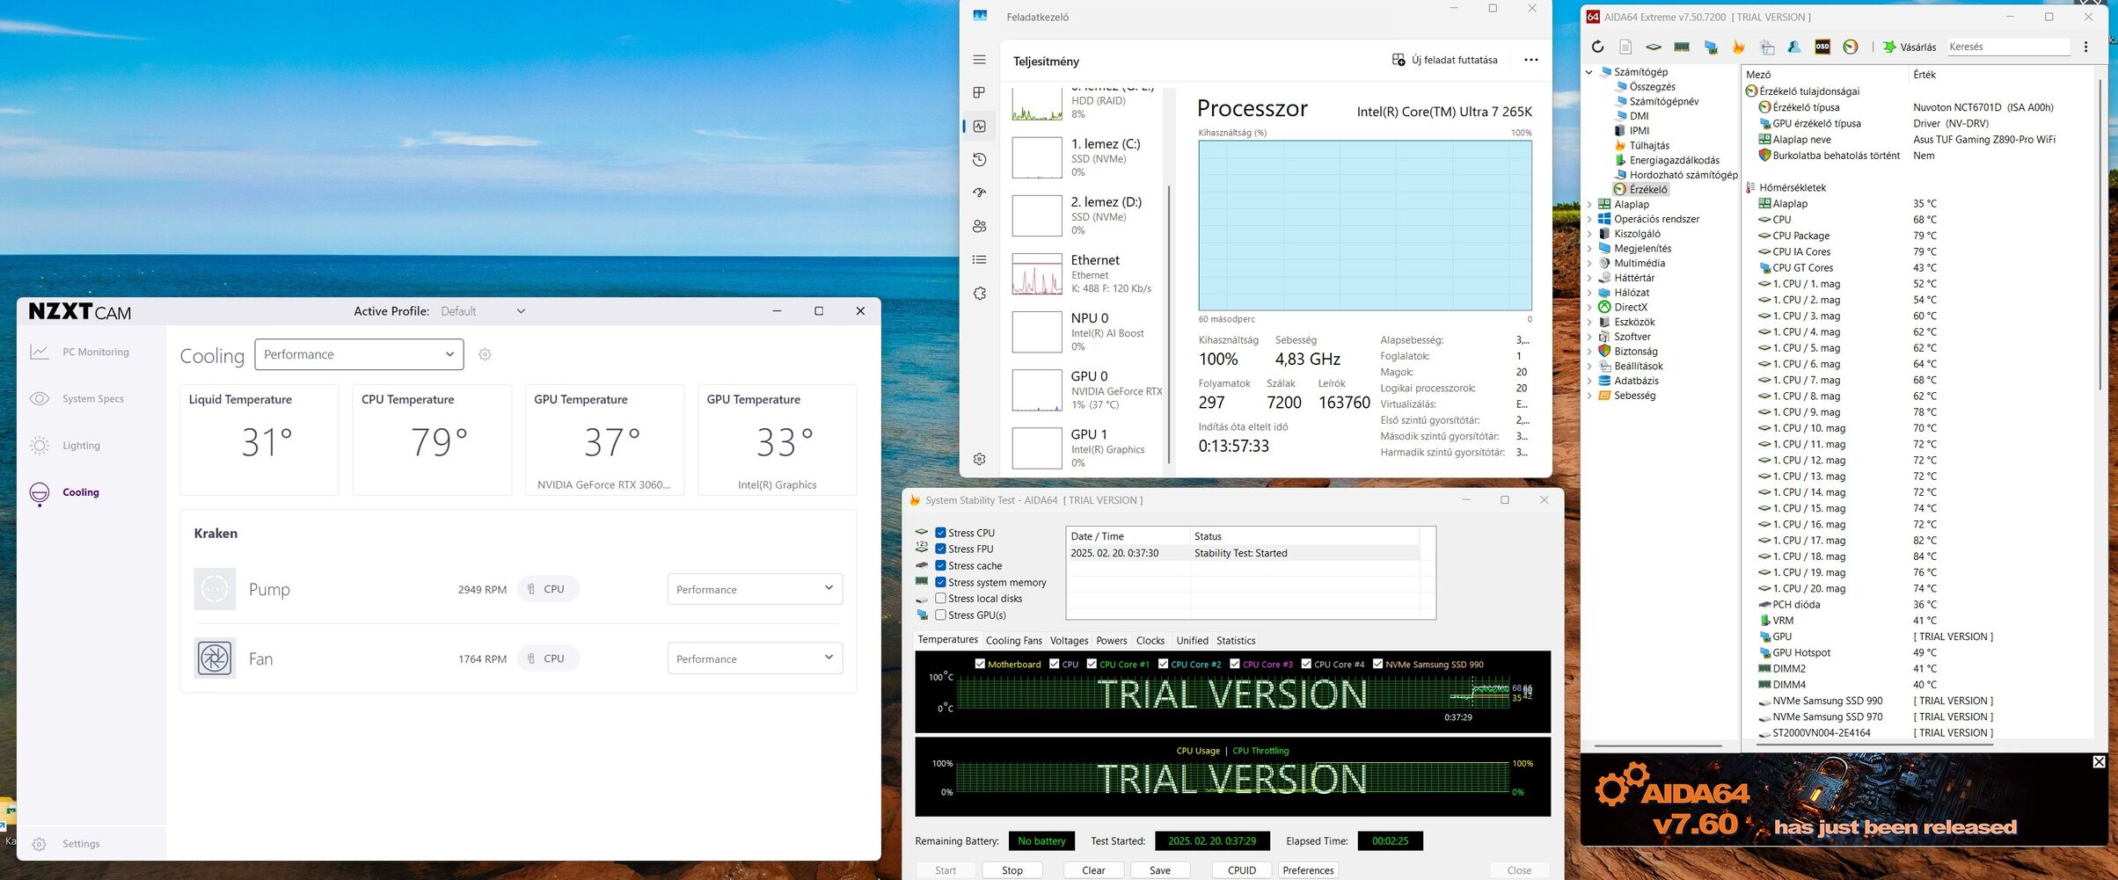Image resolution: width=2118 pixels, height=880 pixels.
Task: Click the gauge sensor icon in AIDA64 toolbar
Action: coord(1851,47)
